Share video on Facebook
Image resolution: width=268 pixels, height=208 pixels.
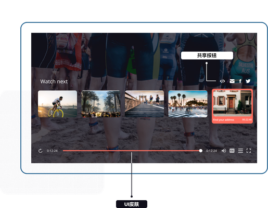240,81
